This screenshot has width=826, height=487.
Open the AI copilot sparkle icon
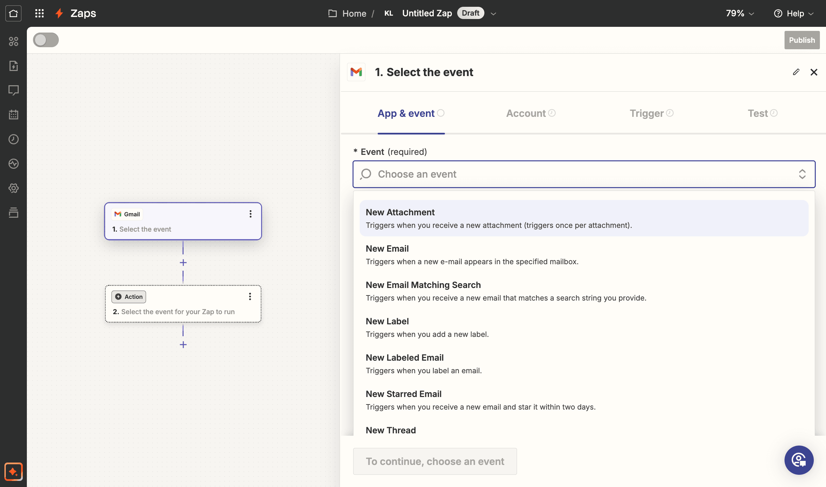(13, 471)
